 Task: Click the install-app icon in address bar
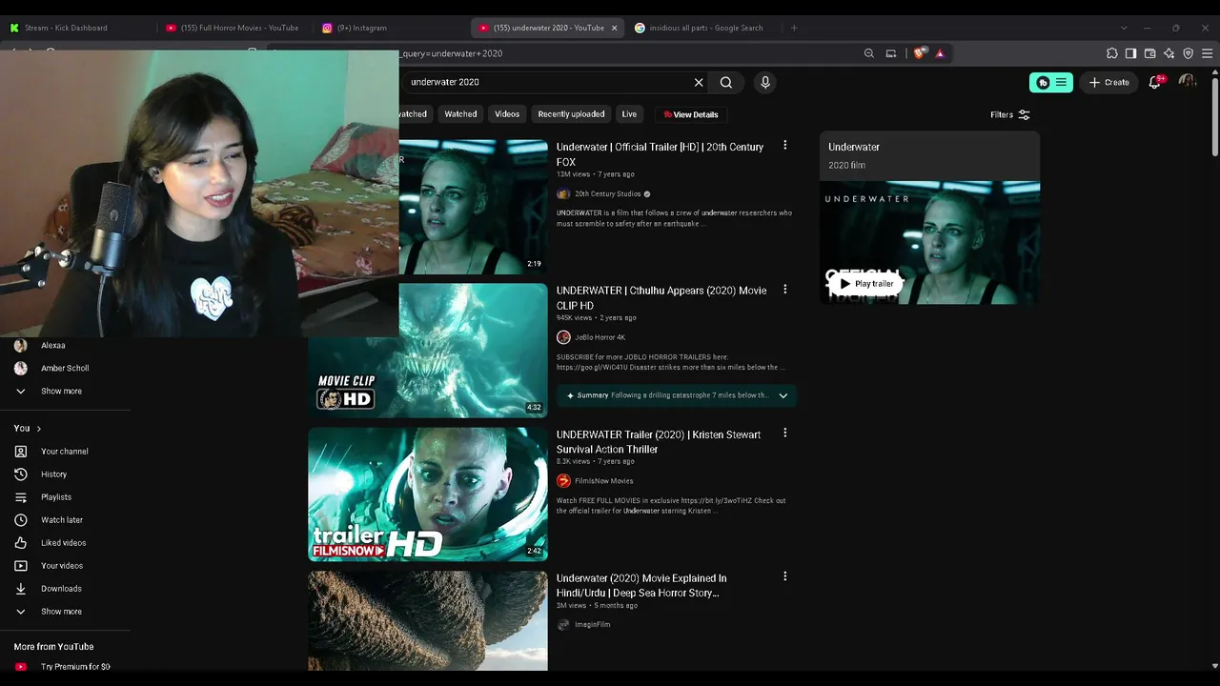[891, 53]
